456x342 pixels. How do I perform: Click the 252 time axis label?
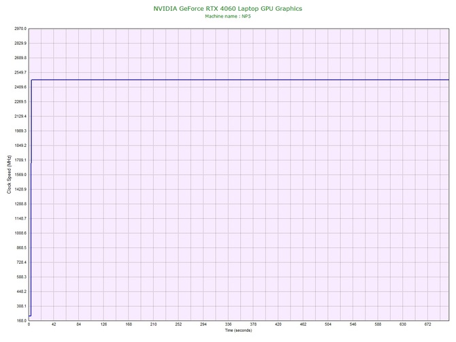tap(178, 324)
